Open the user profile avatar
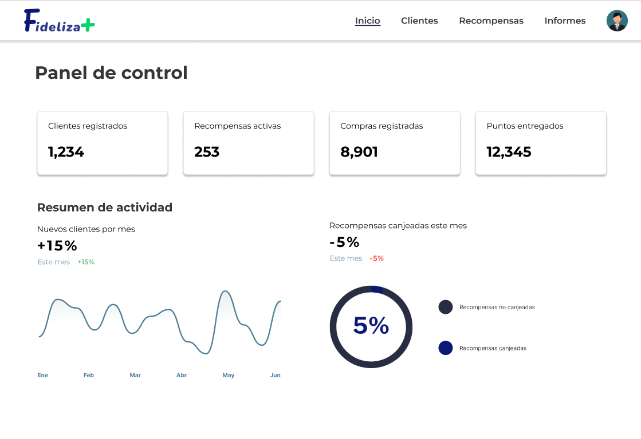 tap(617, 21)
